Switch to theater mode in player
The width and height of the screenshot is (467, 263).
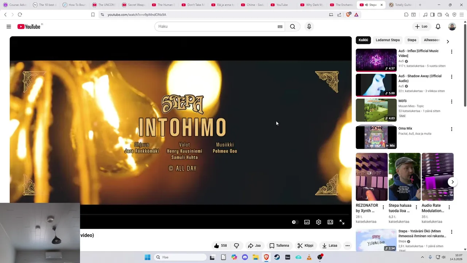point(330,222)
